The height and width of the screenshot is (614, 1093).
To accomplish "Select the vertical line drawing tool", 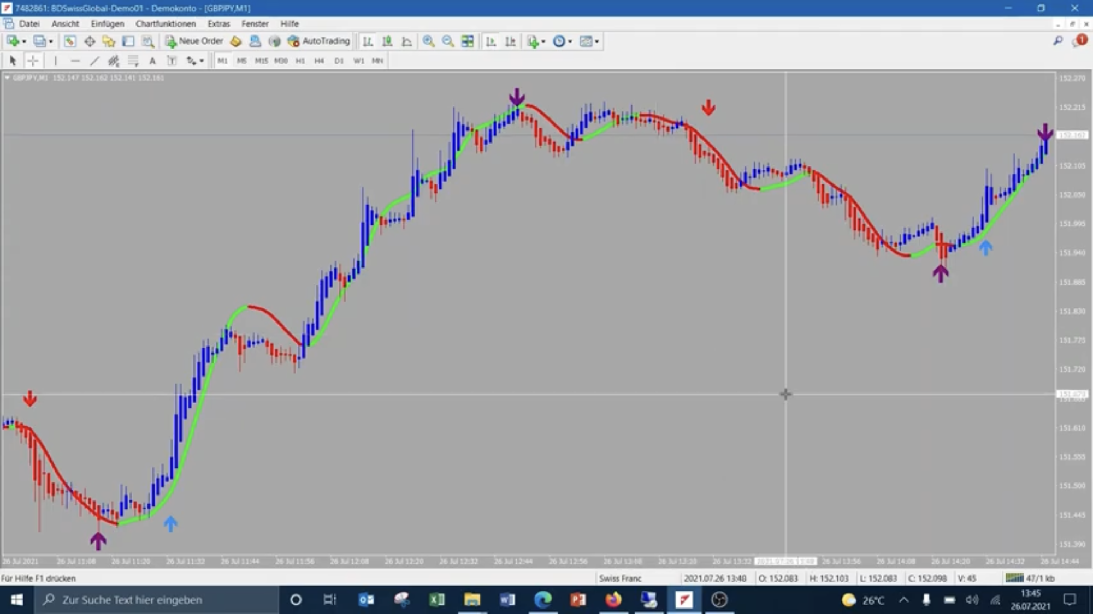I will pos(55,61).
